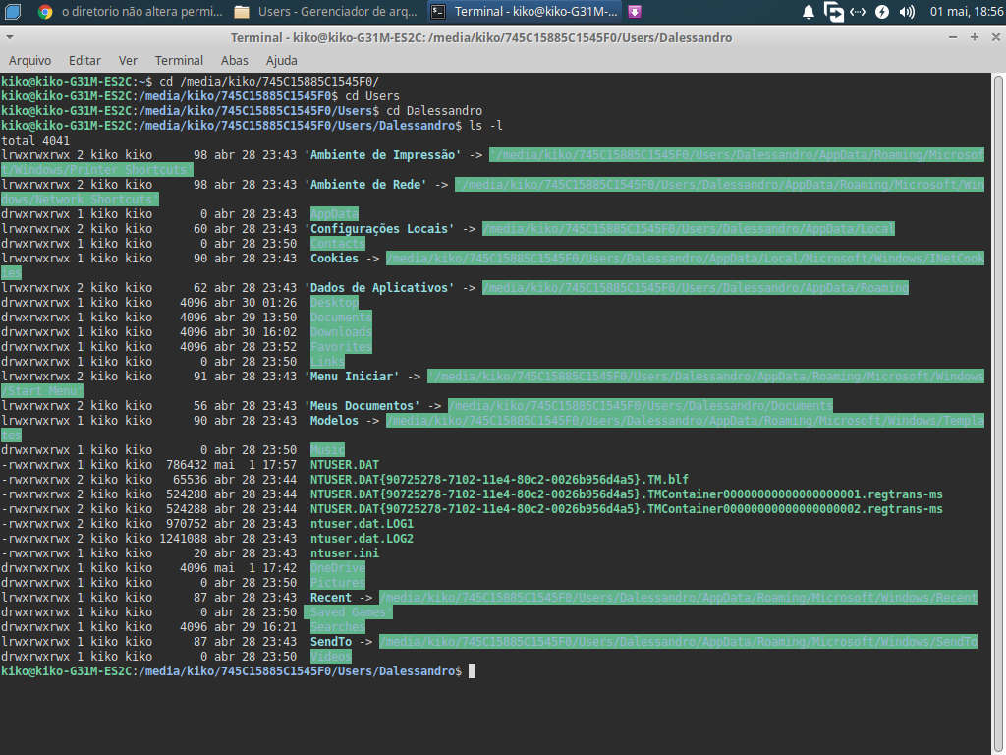Place cursor at the final shell prompt
The width and height of the screenshot is (1006, 755).
[473, 671]
